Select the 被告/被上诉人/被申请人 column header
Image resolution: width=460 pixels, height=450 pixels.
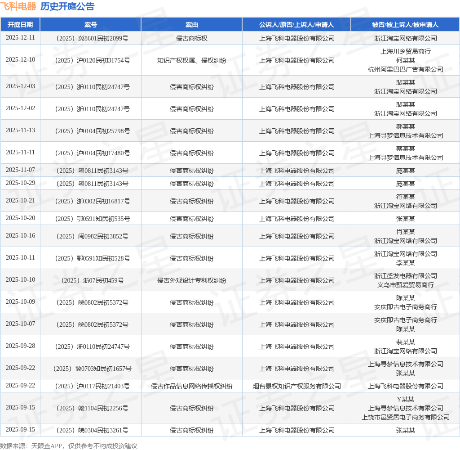point(405,25)
